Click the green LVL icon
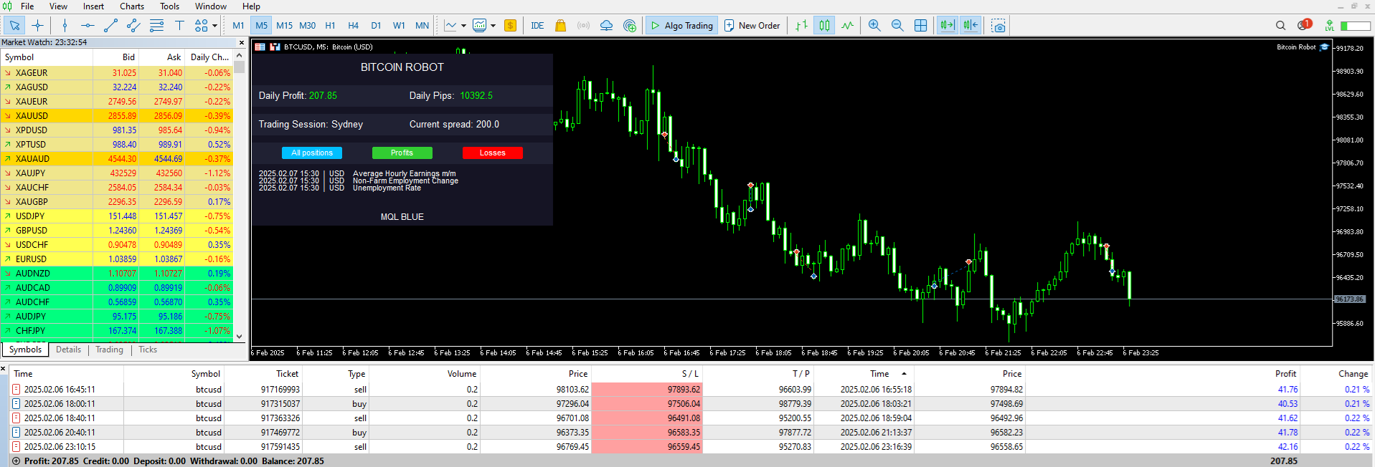Screen dimensions: 1375x467 pos(1329,26)
